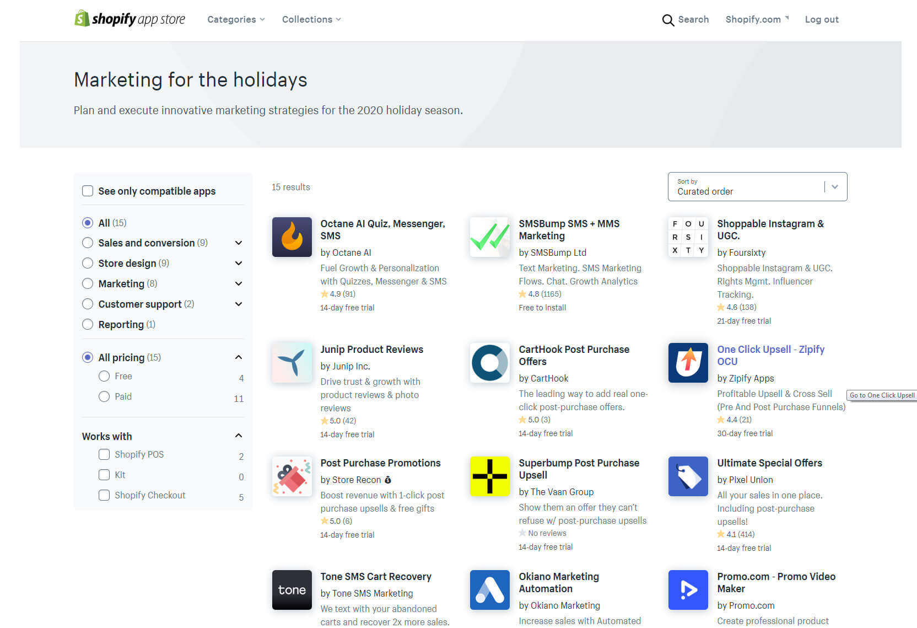Select the Marketing filter radio button
Screen dimensions: 917x628
[x=88, y=283]
